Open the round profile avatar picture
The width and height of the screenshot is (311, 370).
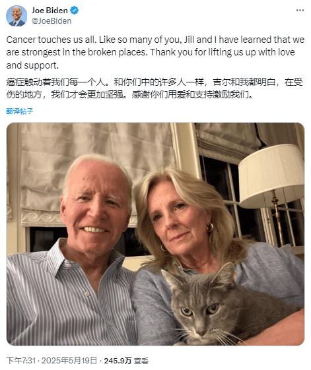(17, 16)
